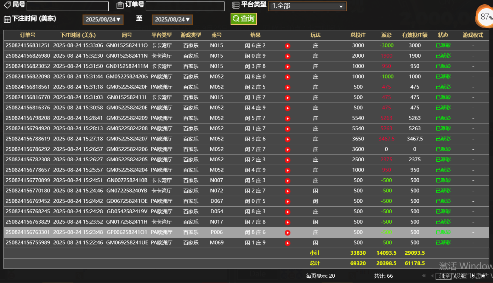Play replay for last order 250824156755989
The width and height of the screenshot is (493, 283).
pyautogui.click(x=288, y=243)
